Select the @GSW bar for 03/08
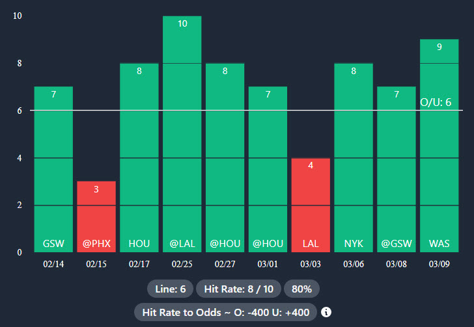The image size is (474, 327). (397, 169)
